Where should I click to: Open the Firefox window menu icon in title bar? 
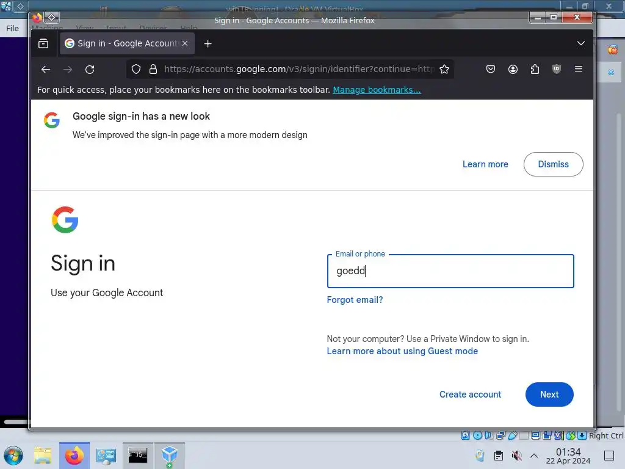(x=37, y=18)
